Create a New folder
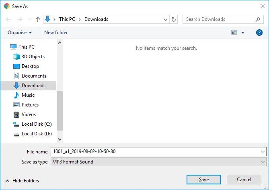269x190 pixels. pos(56,33)
